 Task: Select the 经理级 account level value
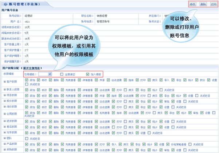click(x=28, y=16)
